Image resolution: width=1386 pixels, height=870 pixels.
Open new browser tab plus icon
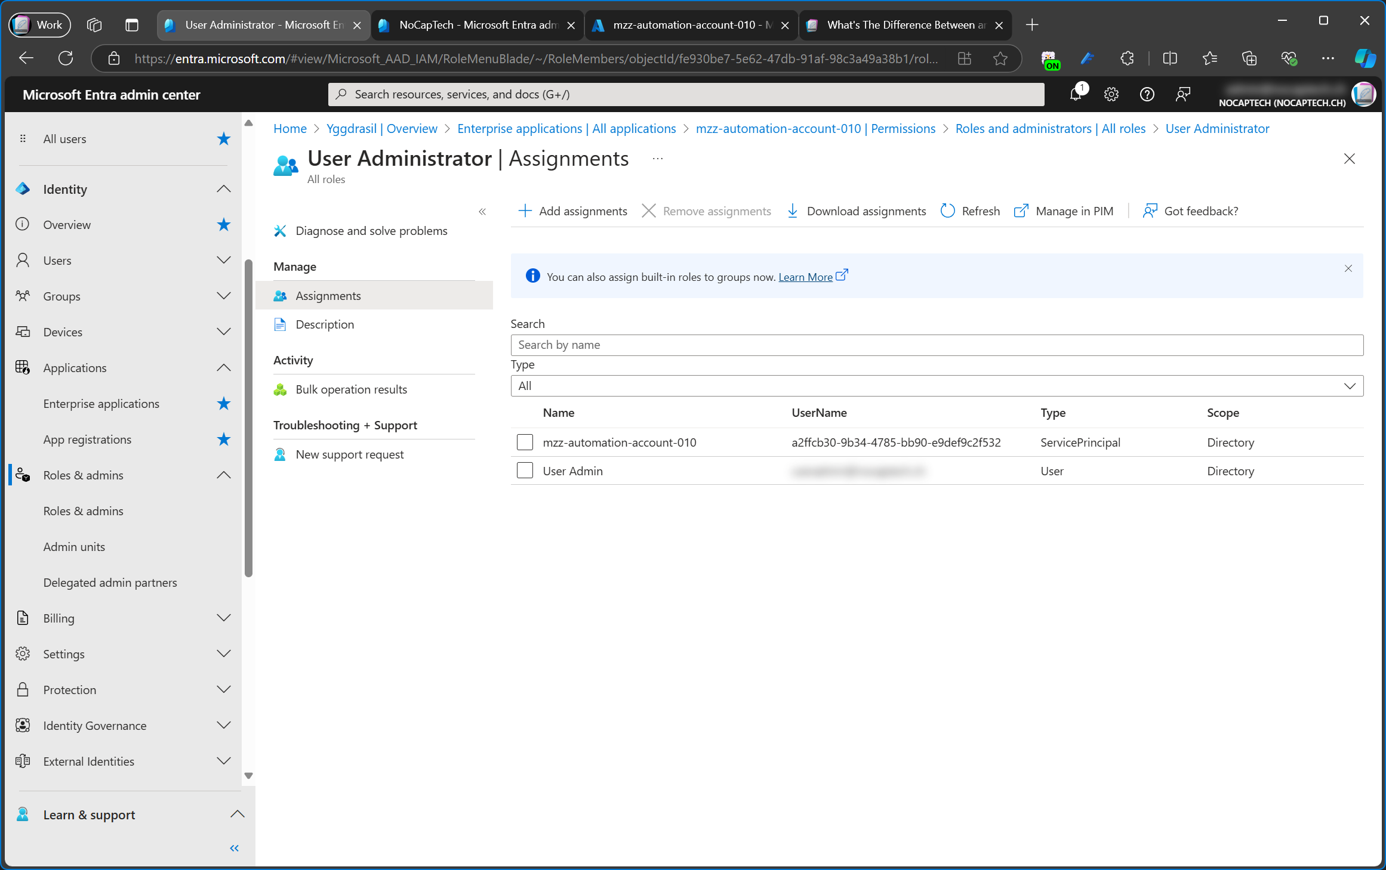click(x=1032, y=25)
